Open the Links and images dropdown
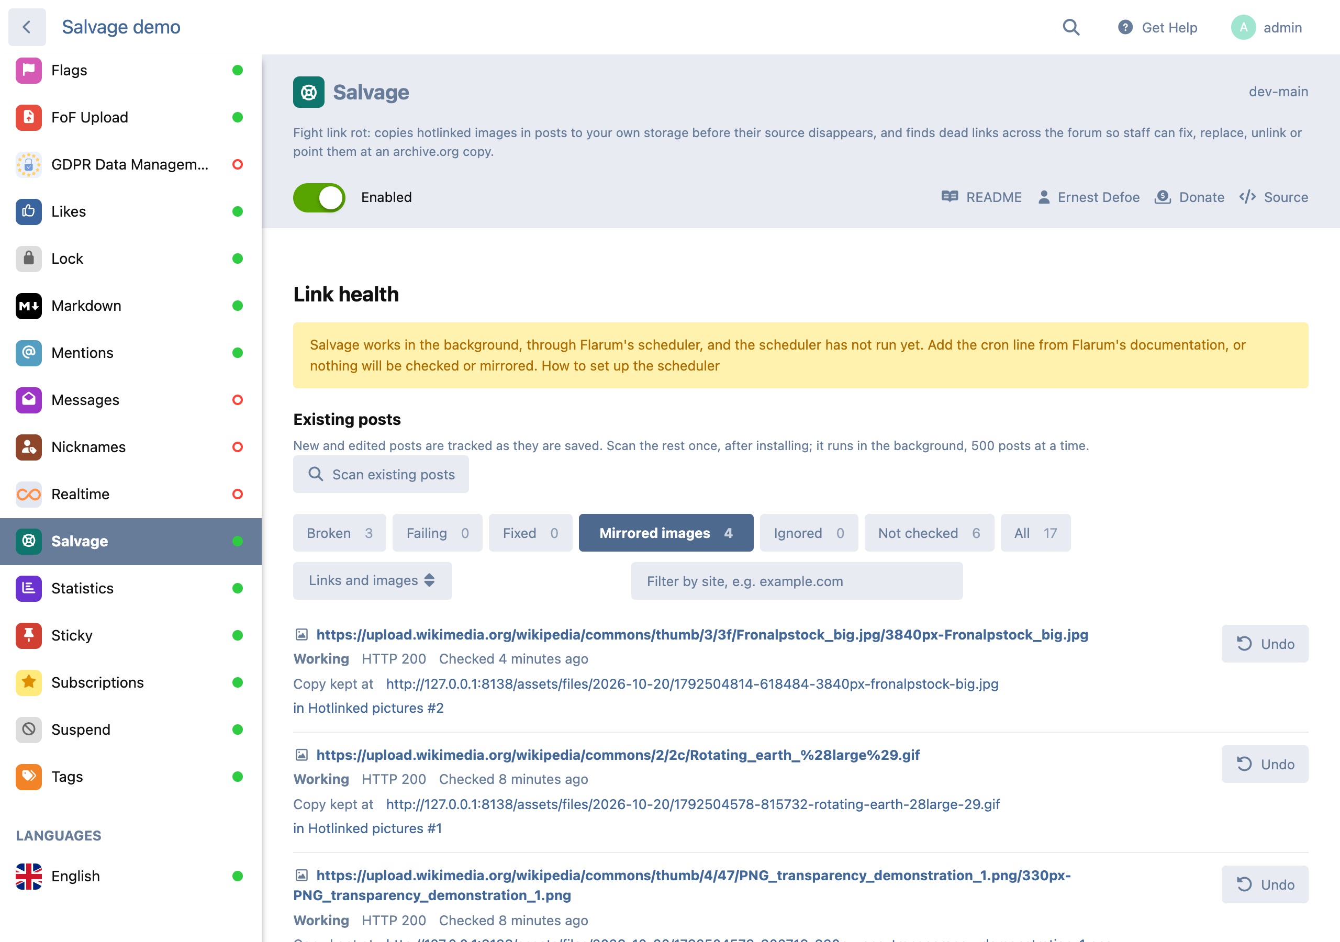1340x942 pixels. tap(372, 581)
